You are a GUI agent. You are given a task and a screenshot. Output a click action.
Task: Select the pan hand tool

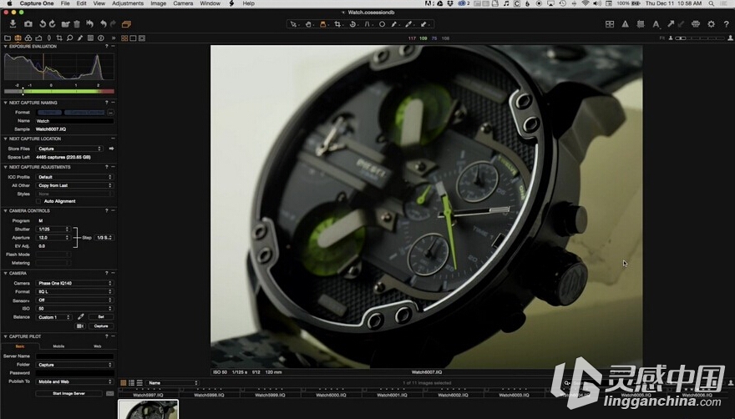click(x=308, y=24)
